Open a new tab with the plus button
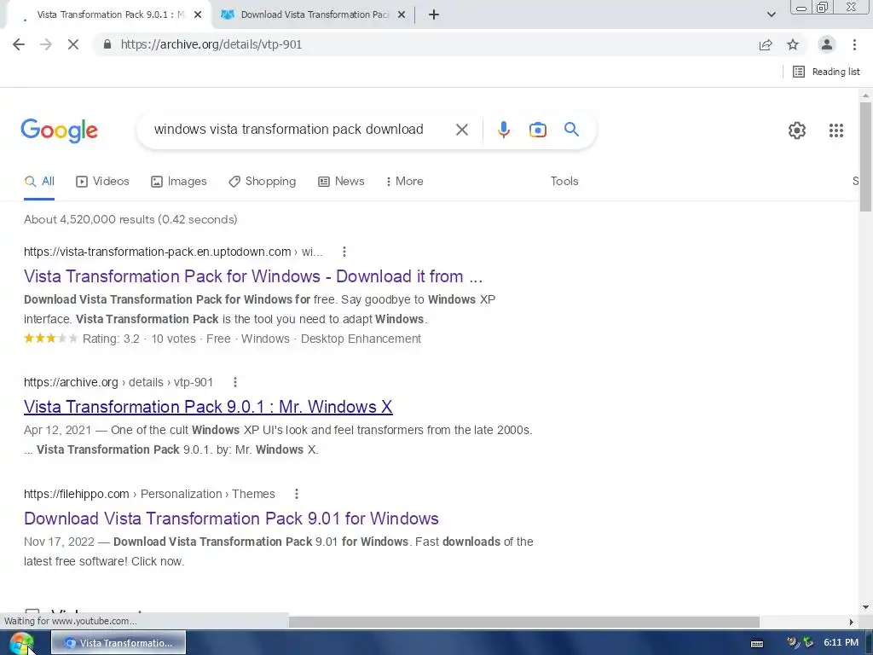This screenshot has height=655, width=873. pos(434,15)
